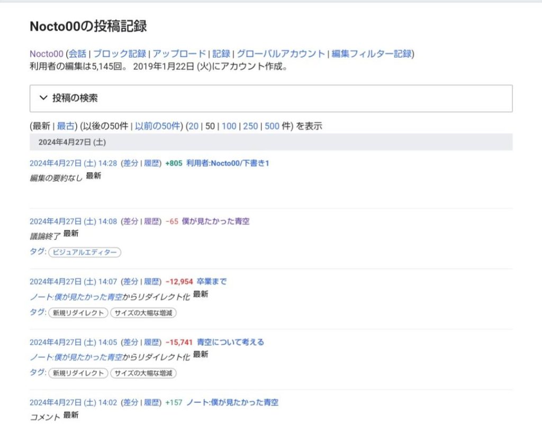View 差分 for the -65 edit

pyautogui.click(x=131, y=221)
